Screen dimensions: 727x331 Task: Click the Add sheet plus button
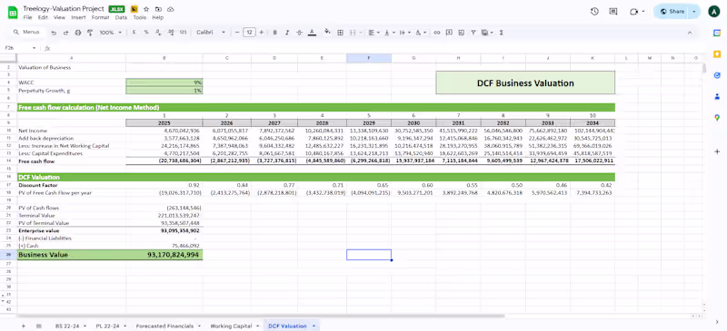[x=24, y=326]
